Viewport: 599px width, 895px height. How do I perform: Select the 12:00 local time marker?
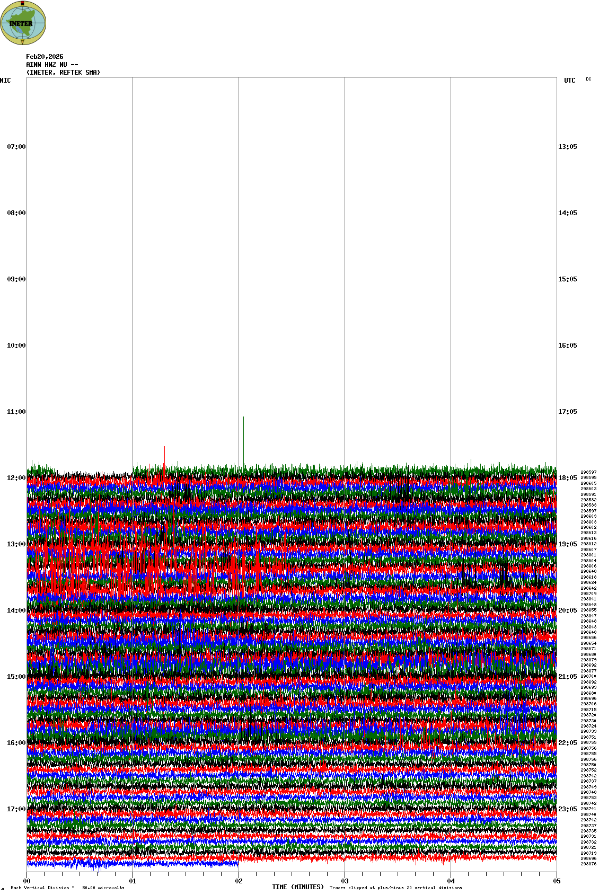pos(16,478)
